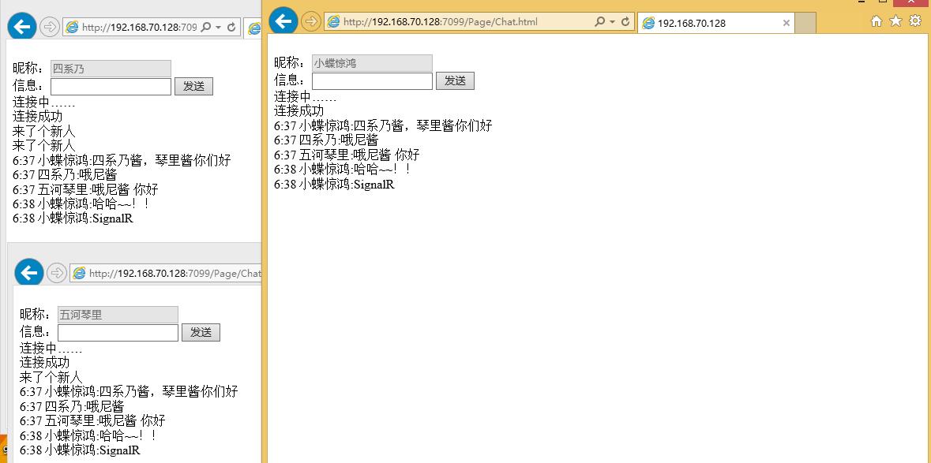The image size is (931, 463).
Task: Click the back arrow in 小蝶惊鸿 browser window
Action: tap(283, 21)
